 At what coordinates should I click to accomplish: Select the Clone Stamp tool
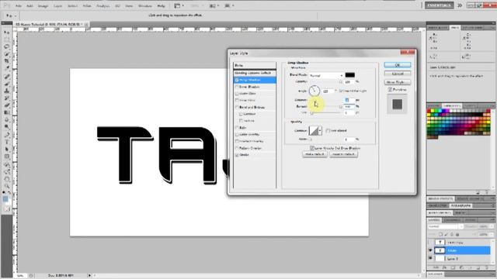click(6, 91)
